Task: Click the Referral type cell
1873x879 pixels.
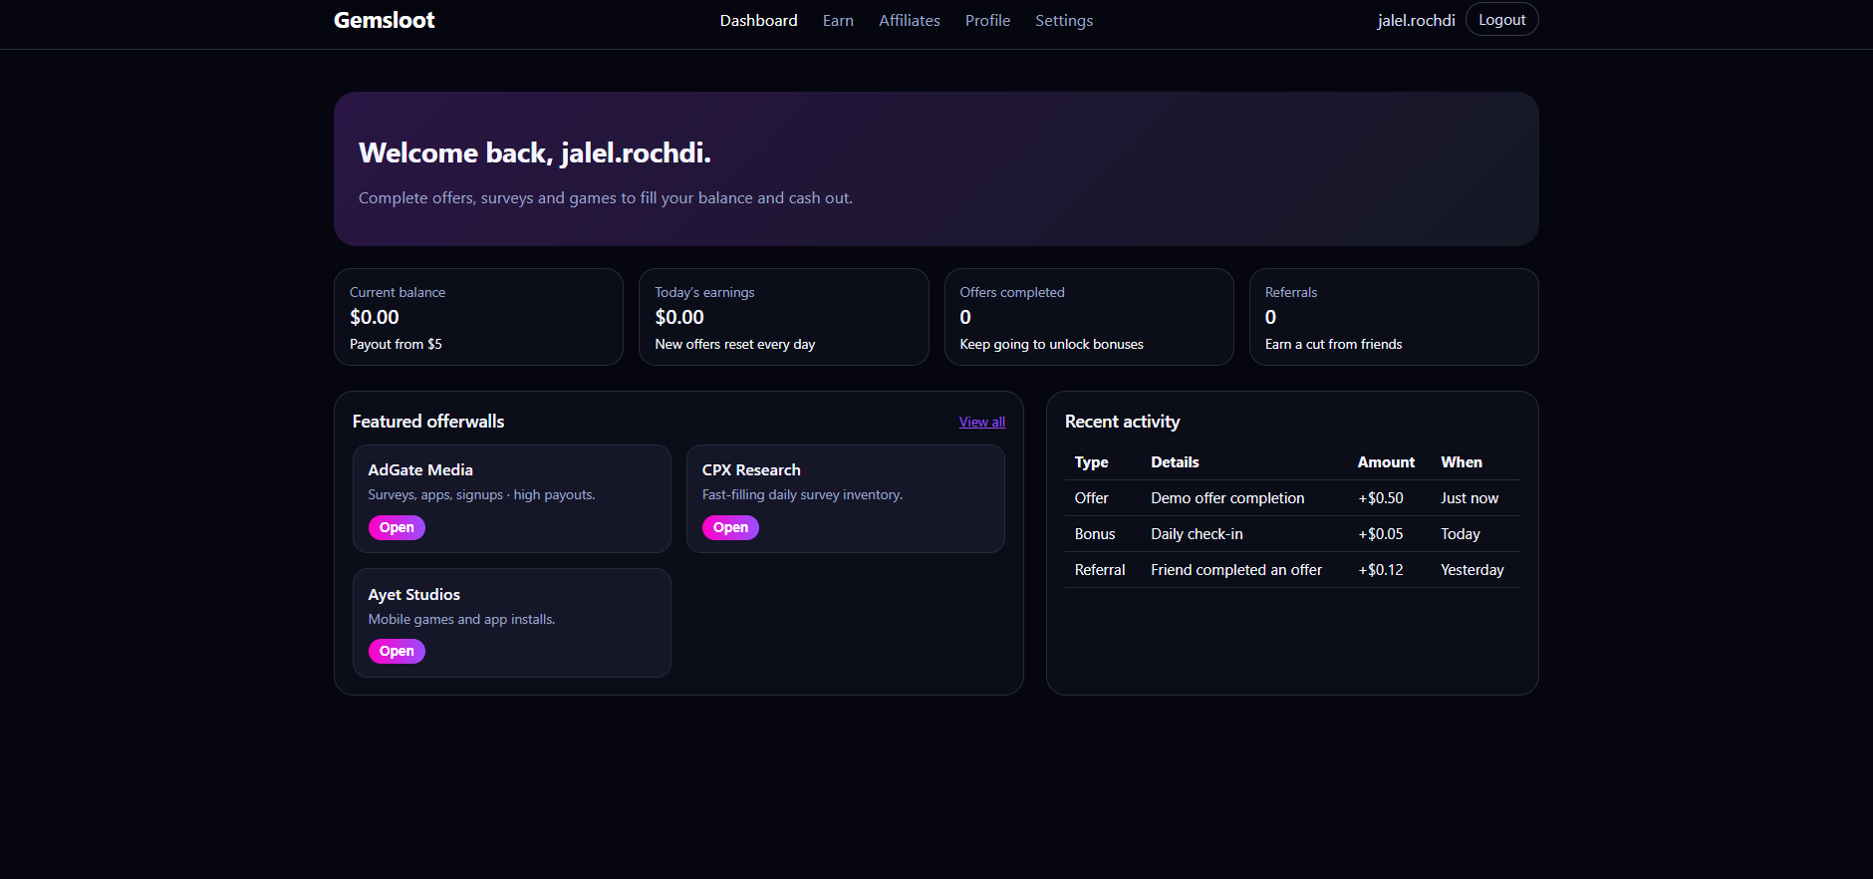Action: [x=1100, y=570]
